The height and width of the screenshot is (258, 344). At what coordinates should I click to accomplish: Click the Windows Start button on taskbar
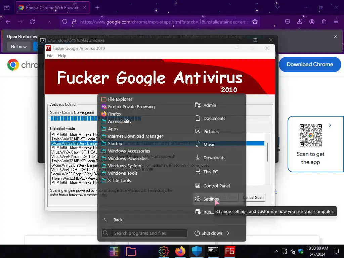[114, 251]
